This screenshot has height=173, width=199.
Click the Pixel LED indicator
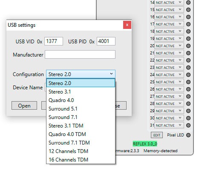click(188, 135)
